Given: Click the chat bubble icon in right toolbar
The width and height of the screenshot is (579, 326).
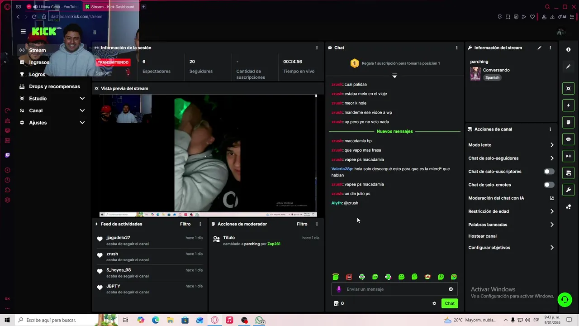Looking at the screenshot, I should pos(569,139).
